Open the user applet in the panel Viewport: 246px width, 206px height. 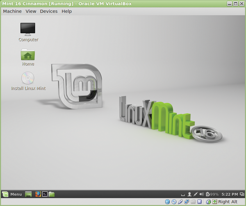point(189,194)
